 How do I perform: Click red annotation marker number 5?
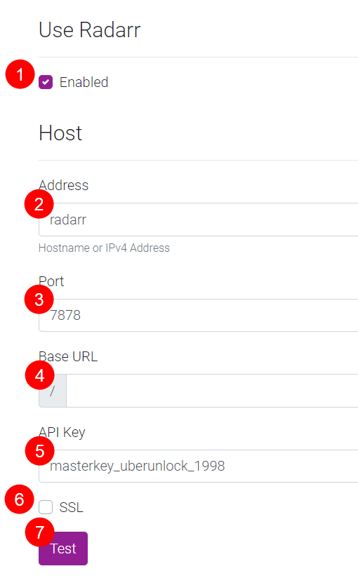click(39, 451)
